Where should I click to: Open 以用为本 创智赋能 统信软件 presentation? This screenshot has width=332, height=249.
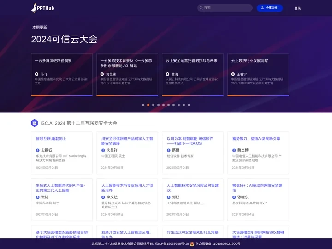tap(190, 141)
